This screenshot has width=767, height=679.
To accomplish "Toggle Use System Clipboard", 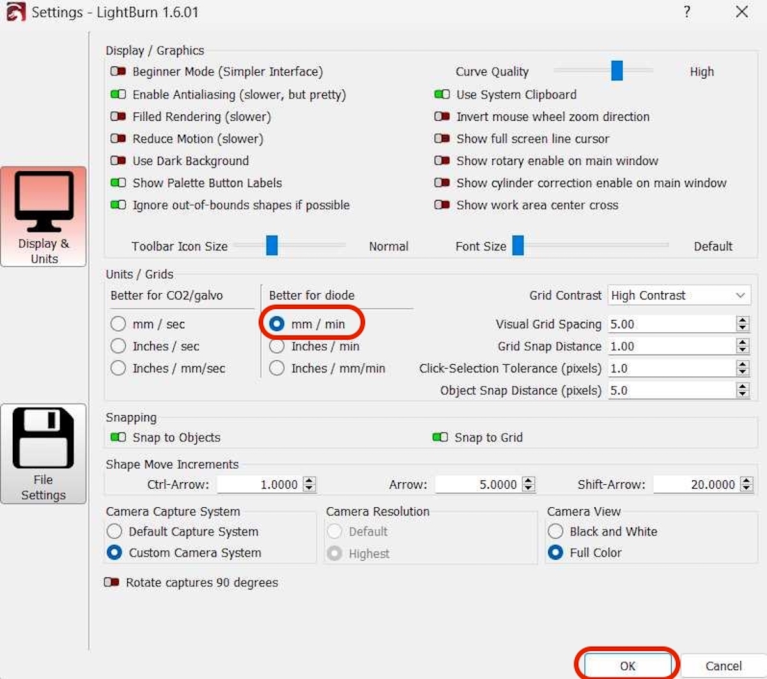I will tap(442, 94).
